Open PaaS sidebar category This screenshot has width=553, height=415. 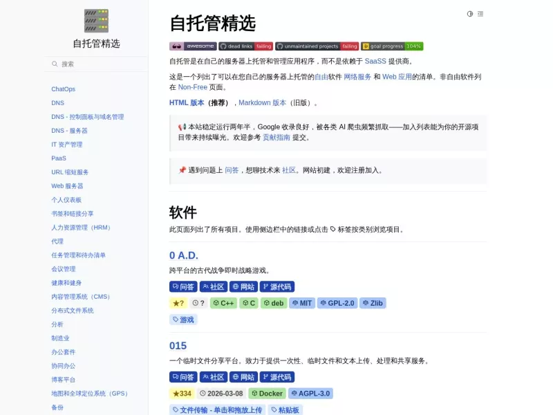pos(59,158)
